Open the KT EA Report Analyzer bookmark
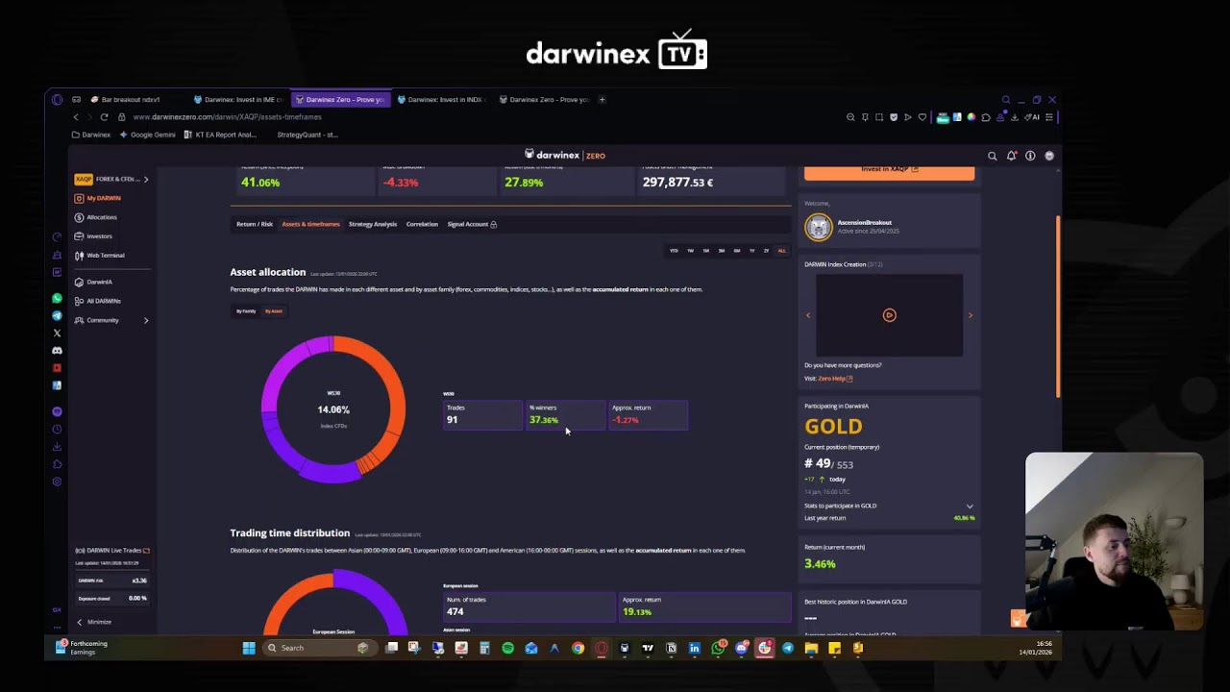1230x692 pixels. coord(220,135)
